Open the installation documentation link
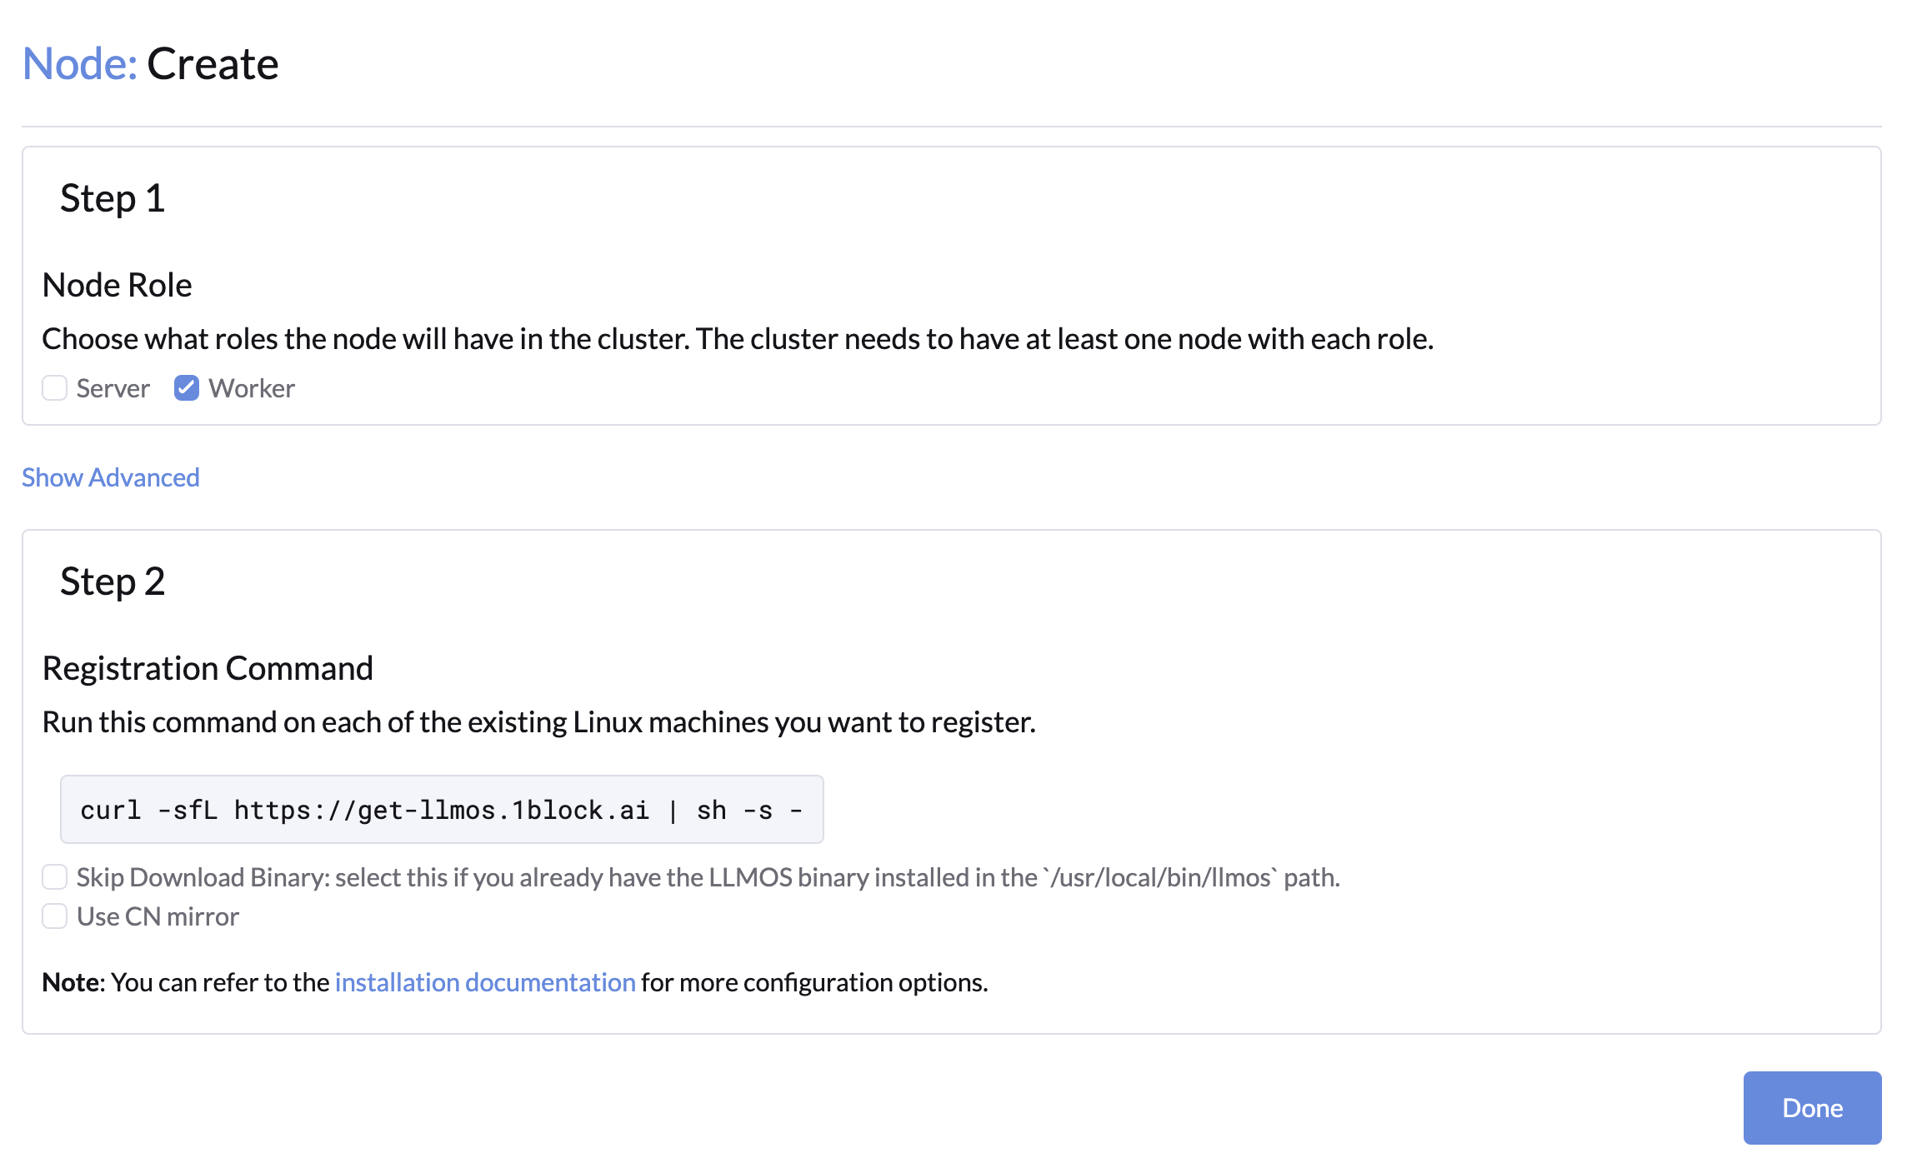This screenshot has width=1907, height=1163. 485,983
